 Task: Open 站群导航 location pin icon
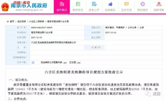point(159,4)
